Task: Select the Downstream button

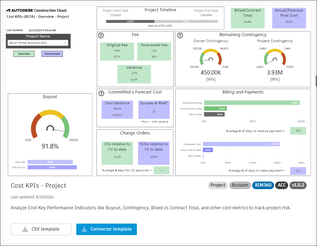Action: click(x=52, y=54)
